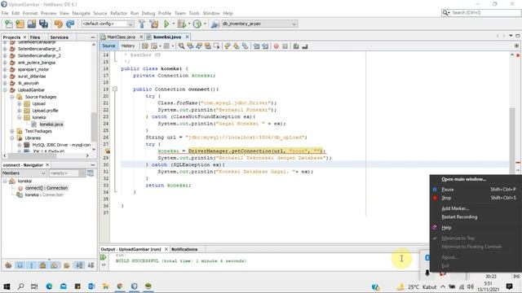
Task: Toggle Fully Qualified Names in Navigator
Action: tap(67, 265)
